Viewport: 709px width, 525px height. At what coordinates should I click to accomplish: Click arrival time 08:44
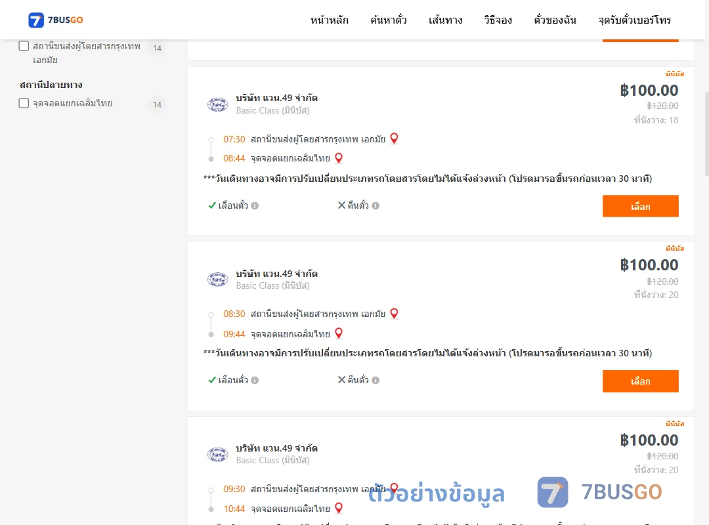click(x=234, y=158)
